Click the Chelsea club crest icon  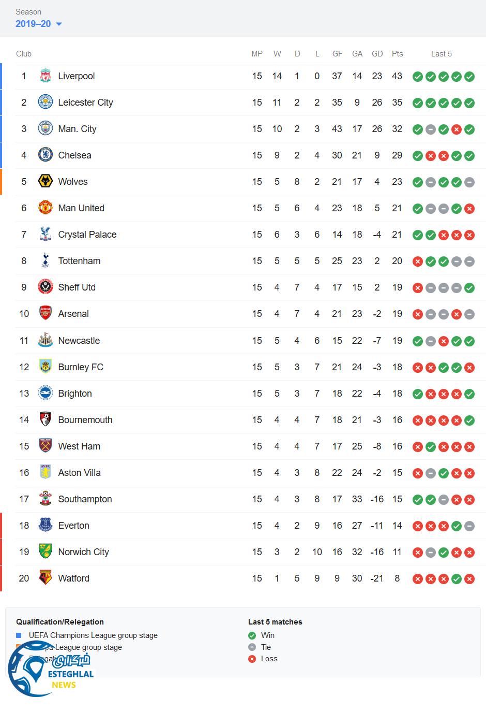45,155
